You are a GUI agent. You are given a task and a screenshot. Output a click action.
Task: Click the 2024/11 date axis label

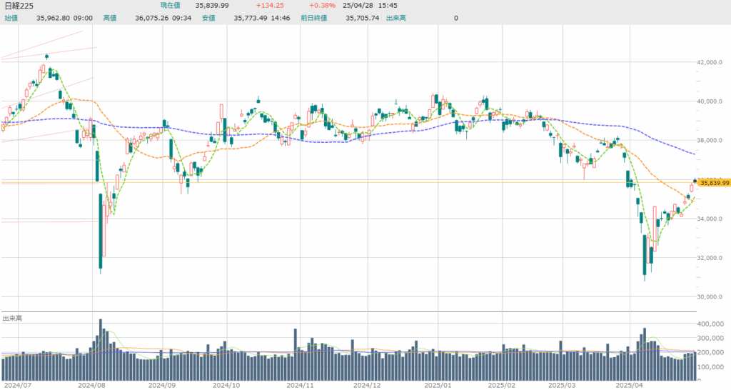[x=301, y=385]
